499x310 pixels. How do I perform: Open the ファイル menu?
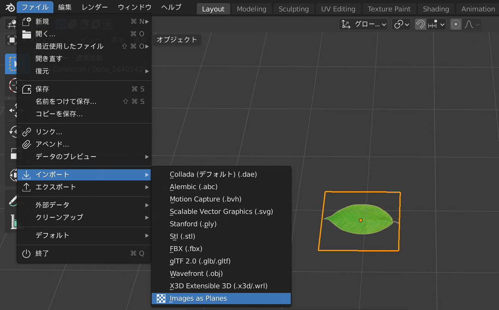(35, 7)
